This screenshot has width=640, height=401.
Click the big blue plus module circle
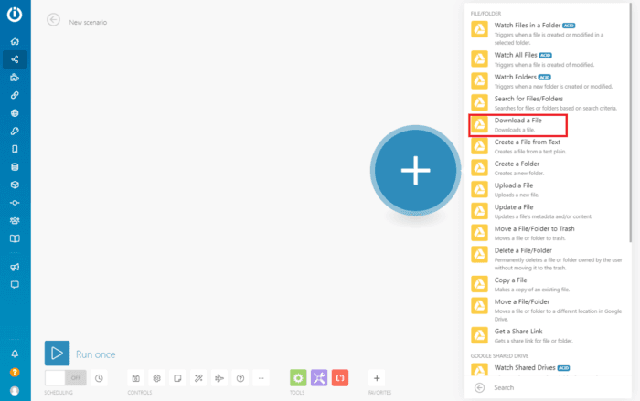tap(415, 171)
